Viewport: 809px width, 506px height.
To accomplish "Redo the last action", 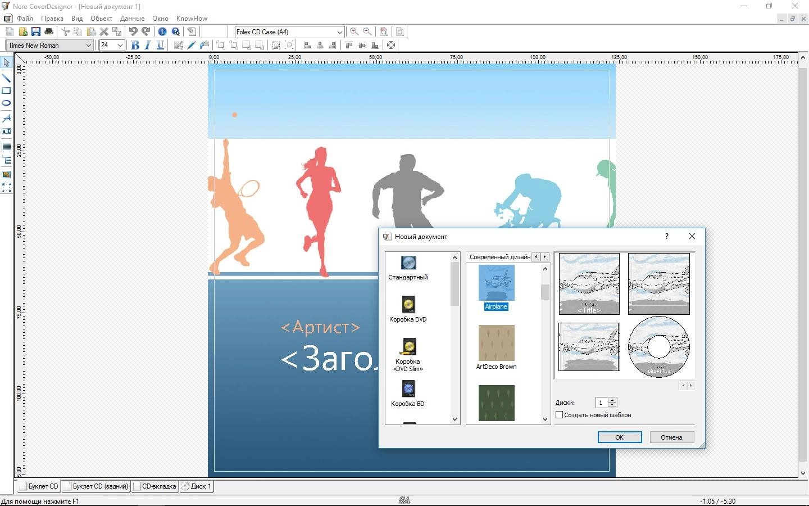I will tap(146, 31).
